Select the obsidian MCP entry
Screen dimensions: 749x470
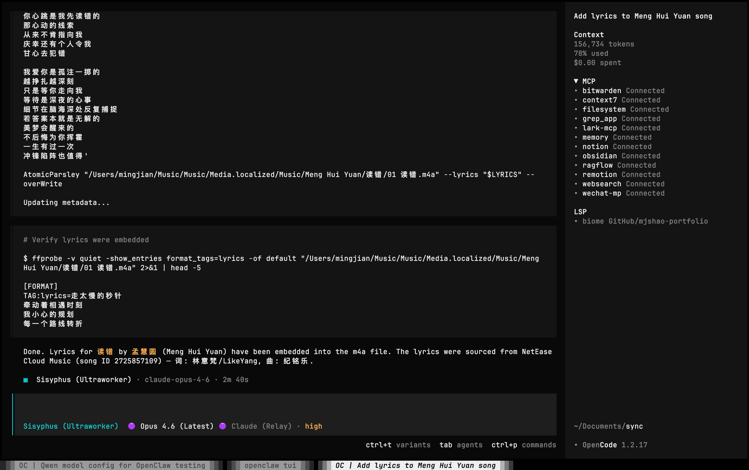click(x=617, y=156)
